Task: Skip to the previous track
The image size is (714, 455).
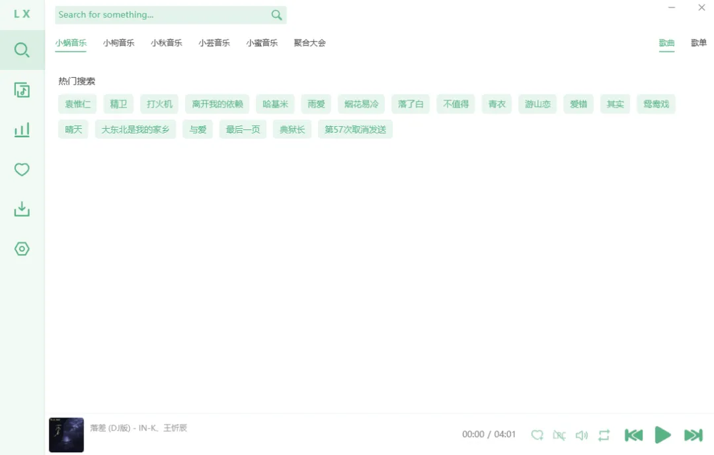Action: point(633,435)
